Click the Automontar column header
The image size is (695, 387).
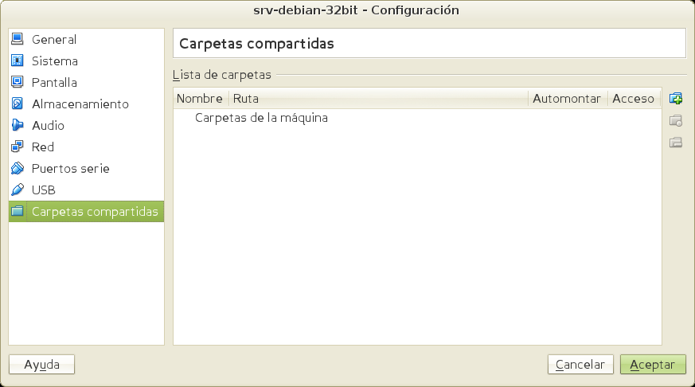click(x=566, y=99)
